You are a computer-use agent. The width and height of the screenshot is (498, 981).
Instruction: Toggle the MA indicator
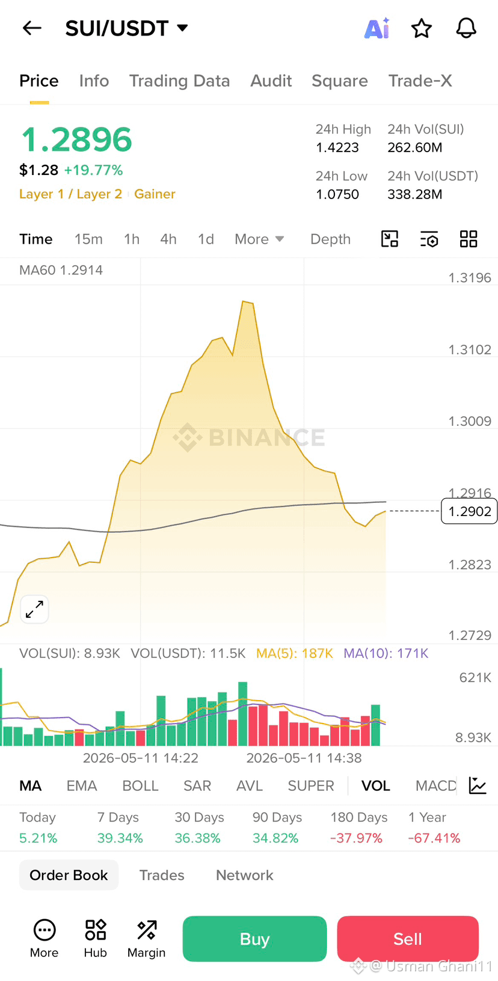tap(31, 786)
